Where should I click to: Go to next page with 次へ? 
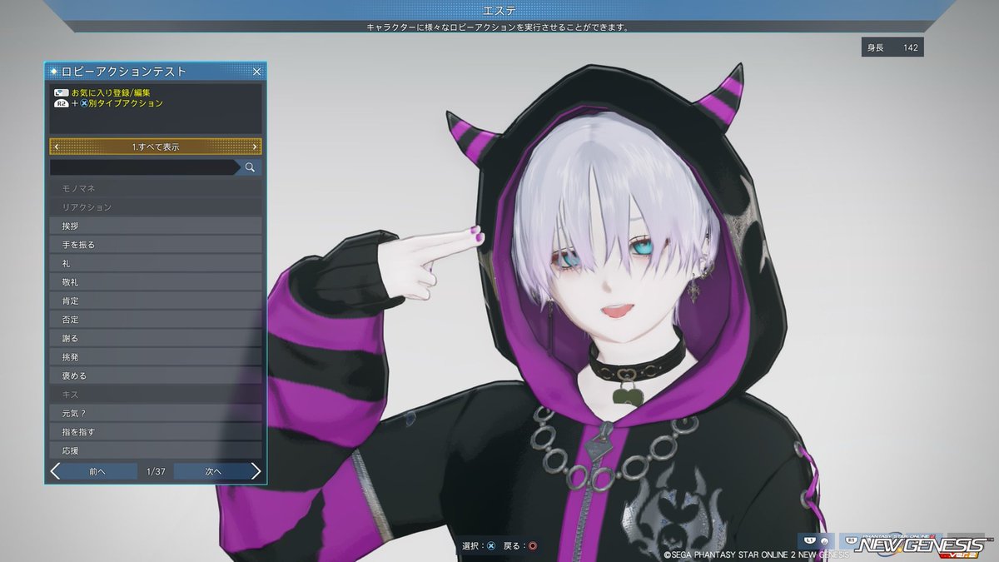pos(217,471)
